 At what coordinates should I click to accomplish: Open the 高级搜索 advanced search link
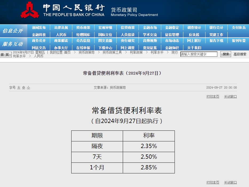coord(240,54)
